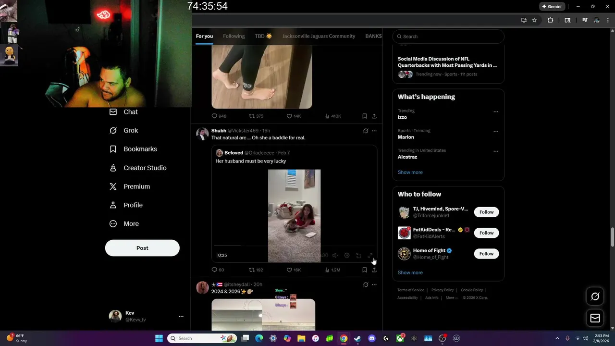The width and height of the screenshot is (615, 346).
Task: Click the Post button
Action: [x=142, y=248]
